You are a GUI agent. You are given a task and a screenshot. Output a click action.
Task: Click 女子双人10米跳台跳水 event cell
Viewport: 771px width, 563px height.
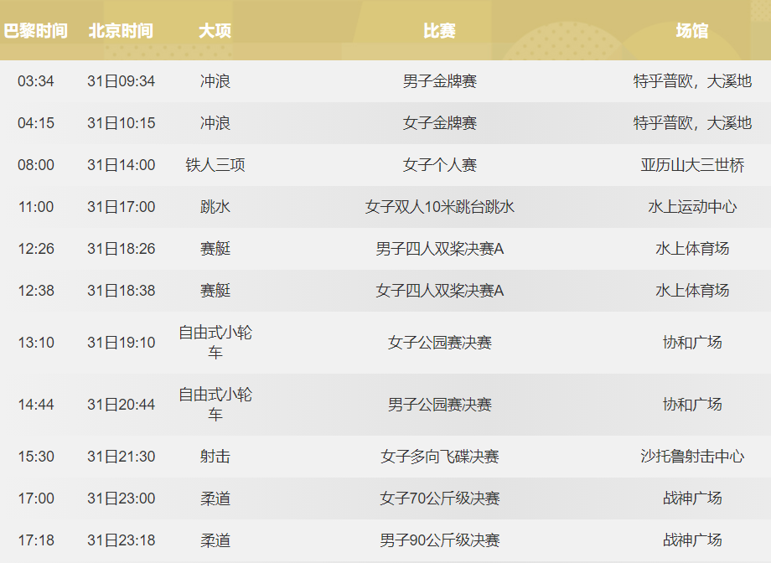coord(440,206)
